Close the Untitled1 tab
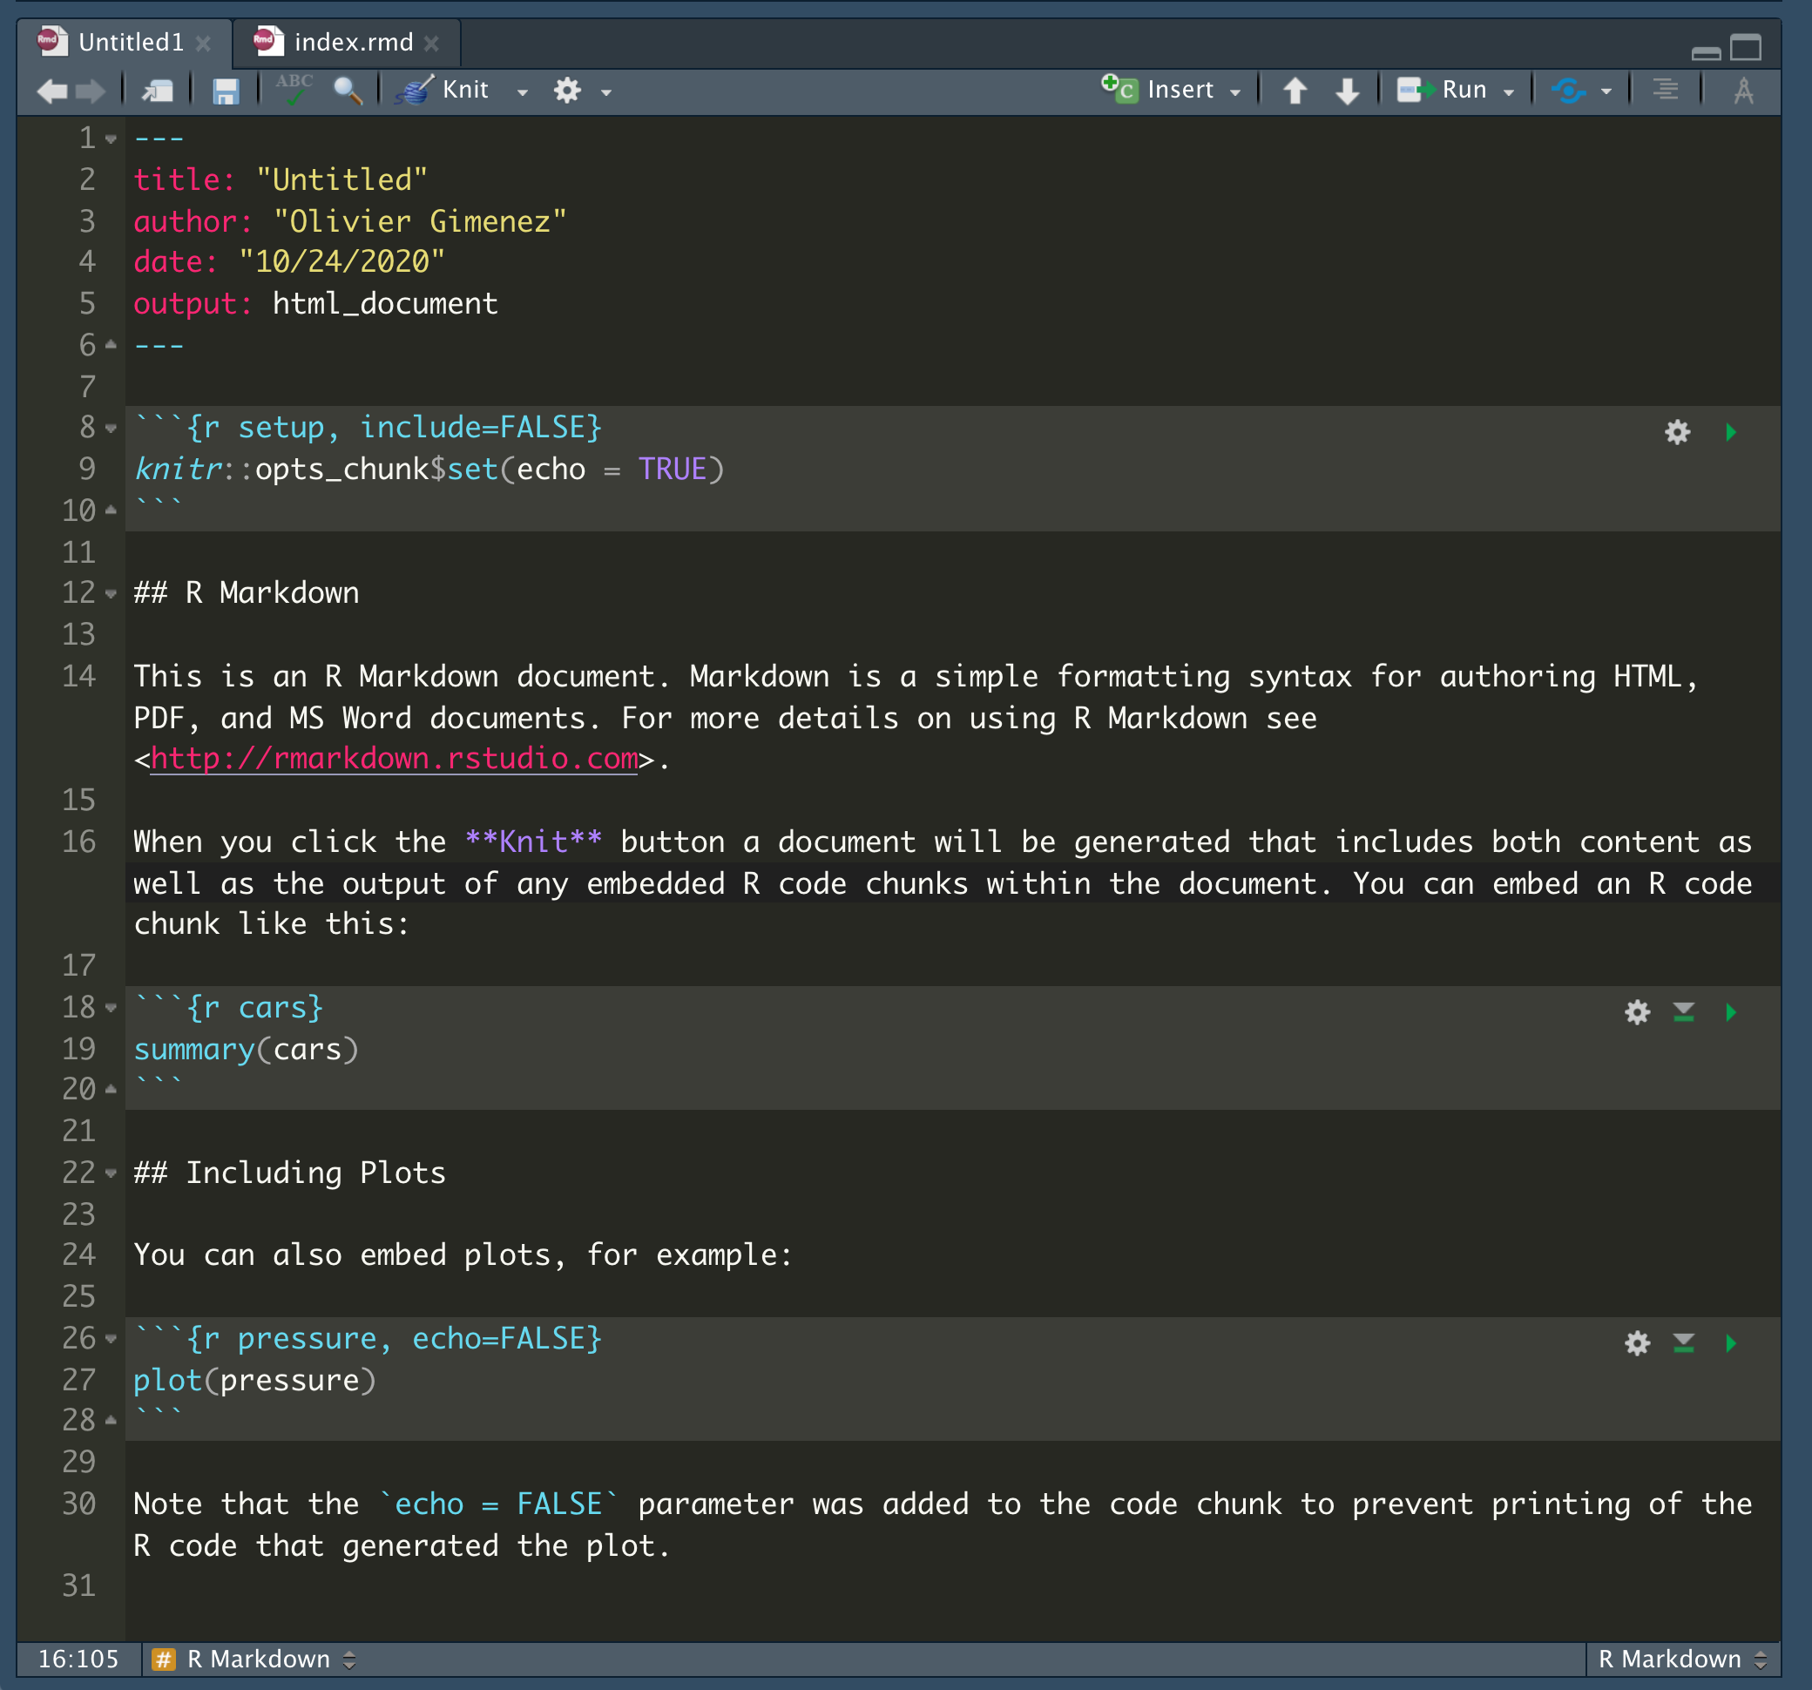The width and height of the screenshot is (1812, 1690). click(x=203, y=43)
